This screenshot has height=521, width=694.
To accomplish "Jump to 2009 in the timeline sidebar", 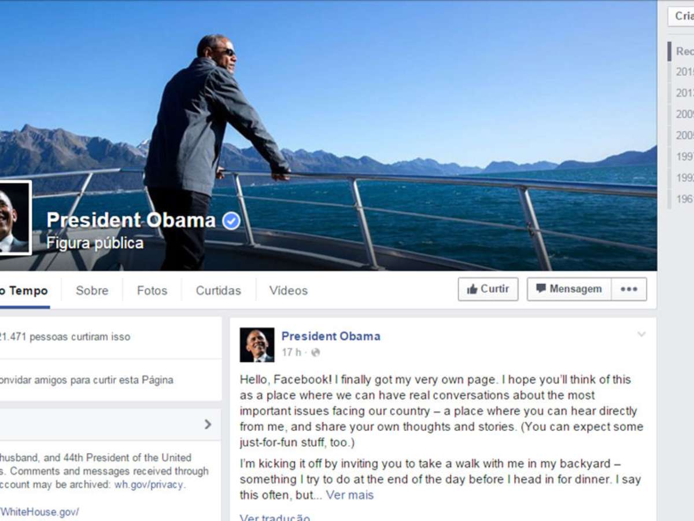I will (685, 114).
